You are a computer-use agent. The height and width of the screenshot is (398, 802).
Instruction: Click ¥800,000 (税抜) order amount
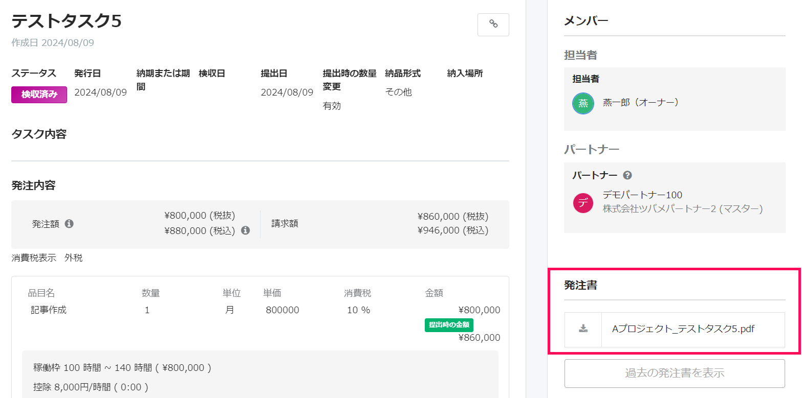point(200,216)
